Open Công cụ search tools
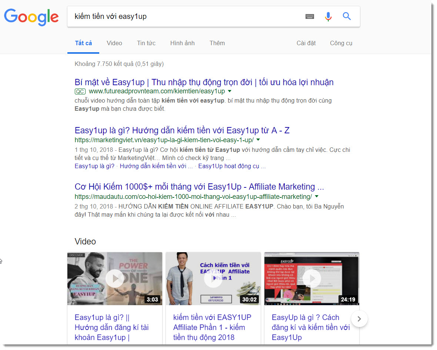This screenshot has width=437, height=350. (341, 43)
